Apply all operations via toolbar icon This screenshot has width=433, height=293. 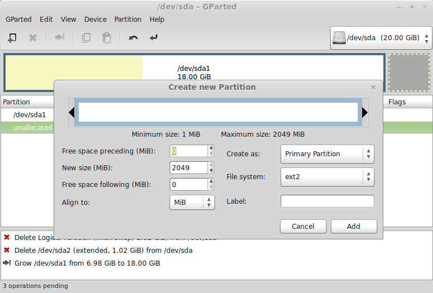[154, 38]
